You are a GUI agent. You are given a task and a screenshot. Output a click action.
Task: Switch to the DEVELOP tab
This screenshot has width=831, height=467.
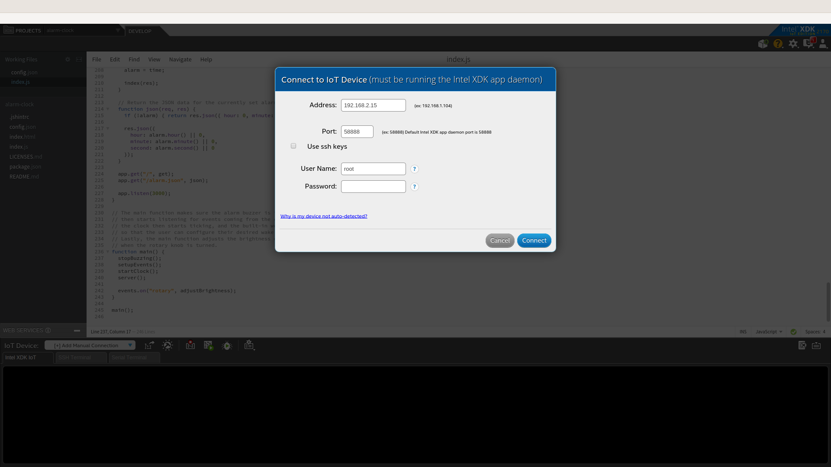140,31
